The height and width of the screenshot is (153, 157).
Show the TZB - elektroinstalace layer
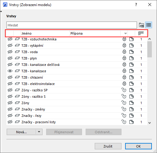pos(10,84)
